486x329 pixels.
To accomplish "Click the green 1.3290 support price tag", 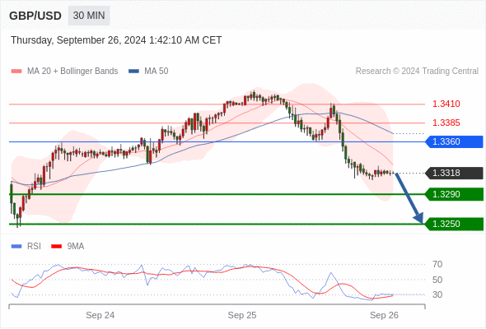I will click(454, 194).
